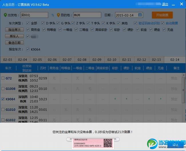Toggle the passenger checkbox beside 乘车人
186x151 pixels.
[28, 36]
